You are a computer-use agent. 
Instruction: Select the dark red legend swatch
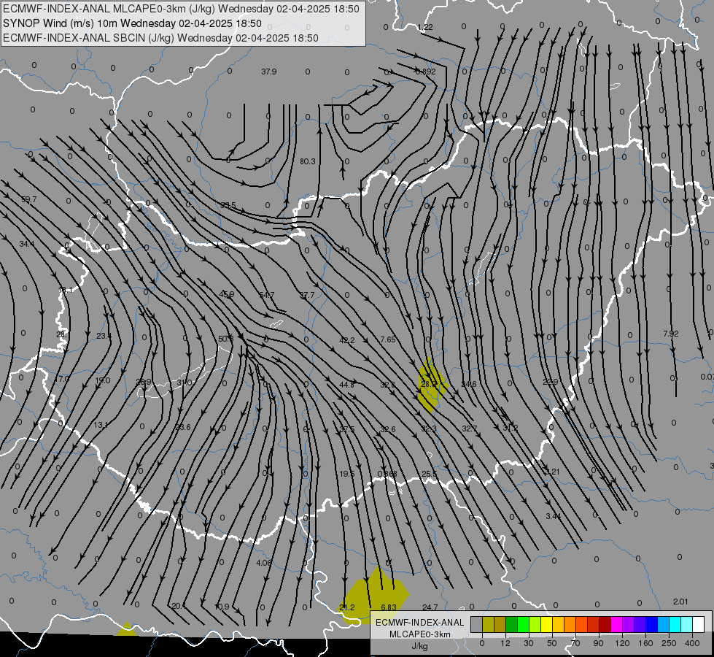(x=605, y=624)
